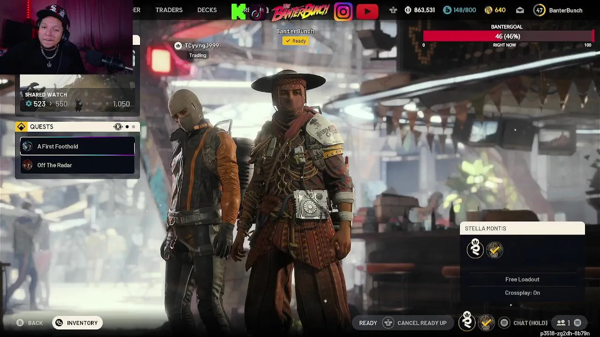Open the mail envelope icon

(x=520, y=10)
